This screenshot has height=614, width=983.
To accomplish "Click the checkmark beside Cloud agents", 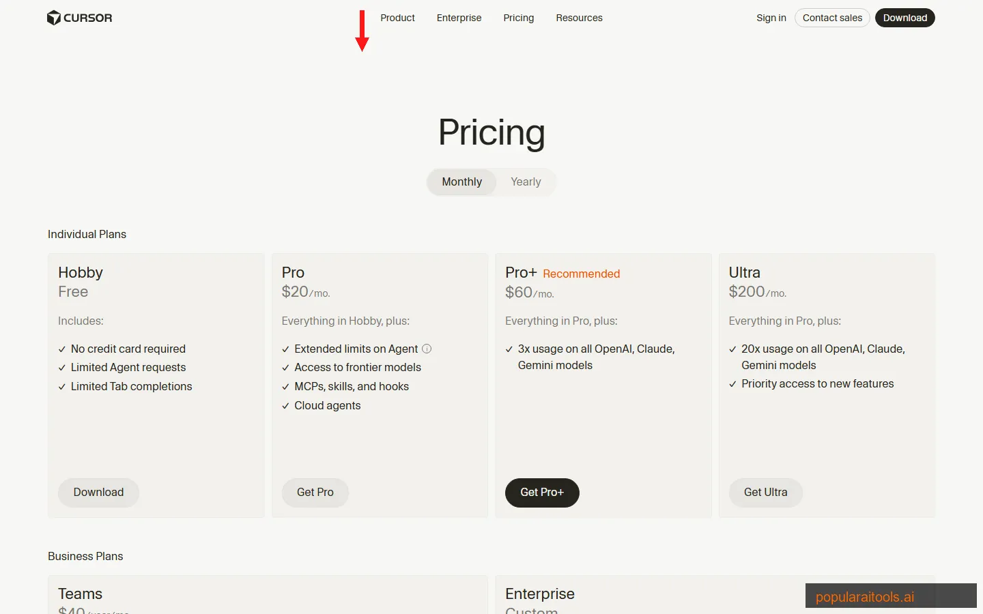I will [x=285, y=405].
